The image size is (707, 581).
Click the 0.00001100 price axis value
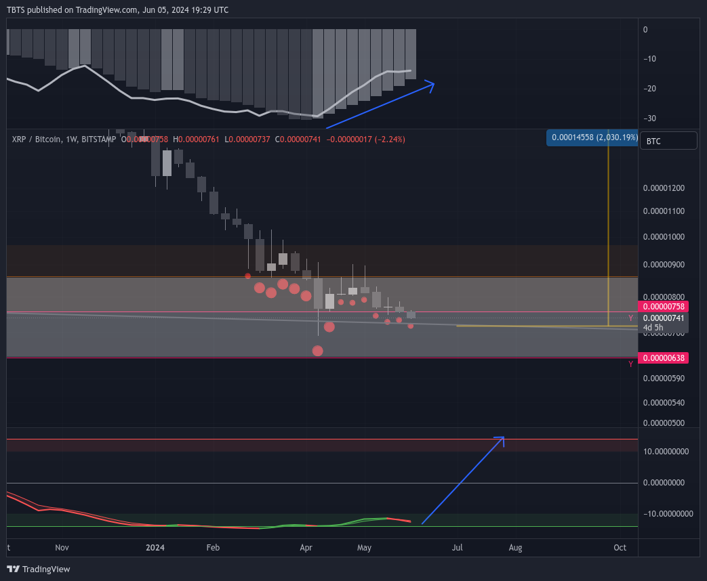(x=664, y=211)
